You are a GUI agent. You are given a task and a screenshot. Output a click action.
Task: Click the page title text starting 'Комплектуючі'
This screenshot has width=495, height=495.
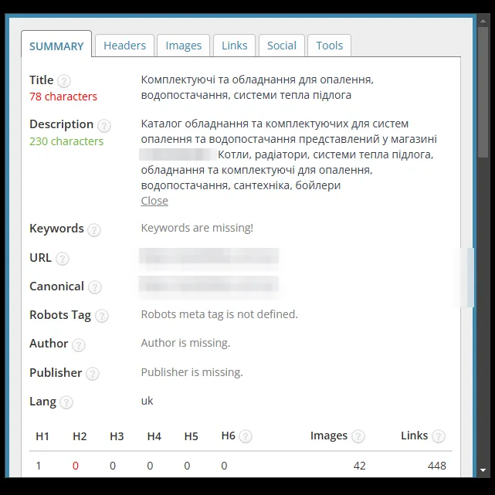257,87
